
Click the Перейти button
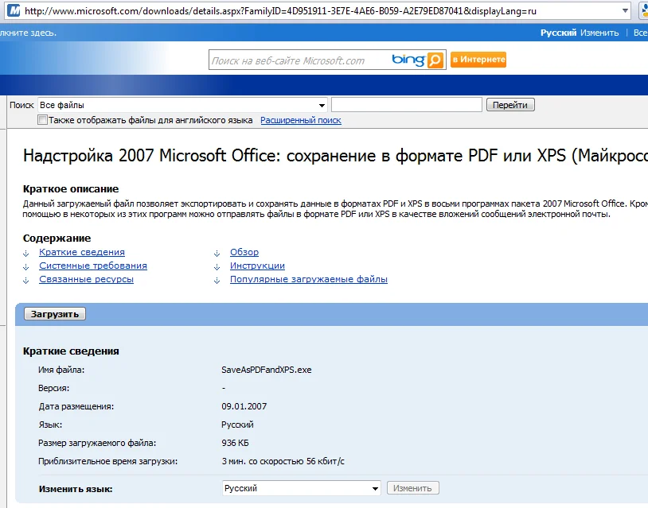pos(510,105)
